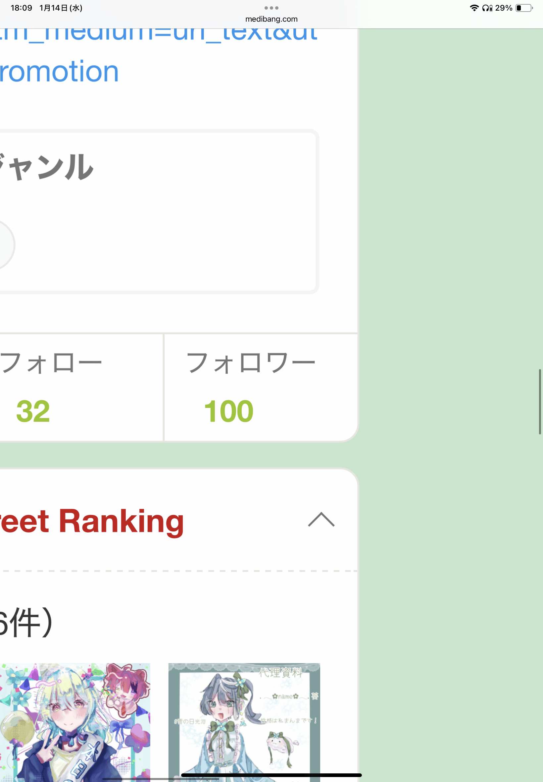The height and width of the screenshot is (782, 543).
Task: Tap the follow count 32
Action: [33, 411]
